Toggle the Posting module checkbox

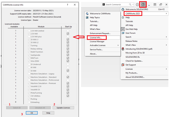(29, 99)
